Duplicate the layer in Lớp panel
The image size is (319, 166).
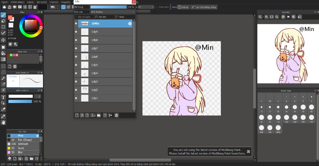pyautogui.click(x=105, y=115)
